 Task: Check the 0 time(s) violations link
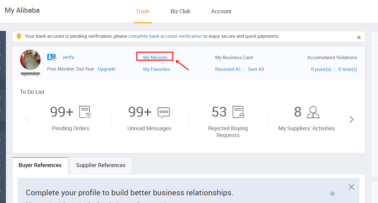click(x=348, y=69)
